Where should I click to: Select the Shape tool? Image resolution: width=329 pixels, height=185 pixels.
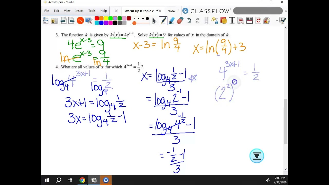click(223, 21)
